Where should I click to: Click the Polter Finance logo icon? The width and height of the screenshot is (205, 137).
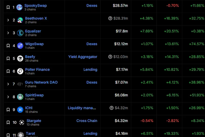(x=20, y=71)
